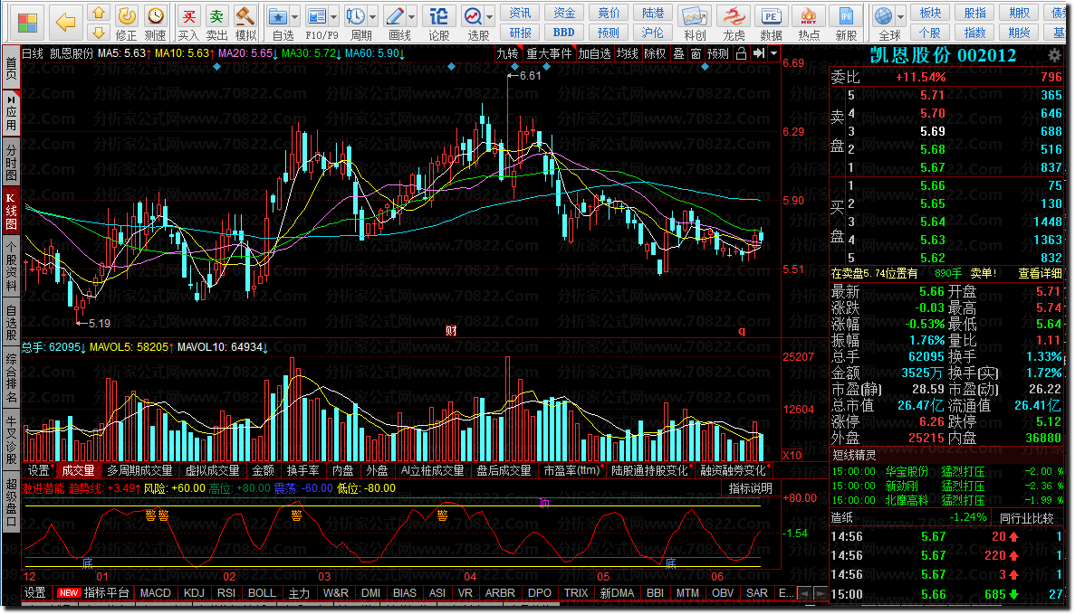Click the 财 marker on the chart
This screenshot has width=1075, height=614.
point(451,331)
